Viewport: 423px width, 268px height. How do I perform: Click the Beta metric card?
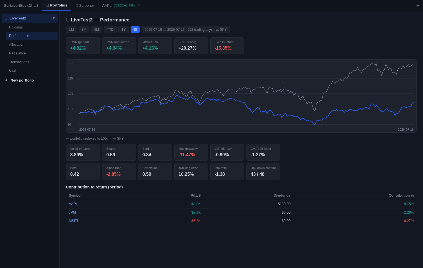83,172
